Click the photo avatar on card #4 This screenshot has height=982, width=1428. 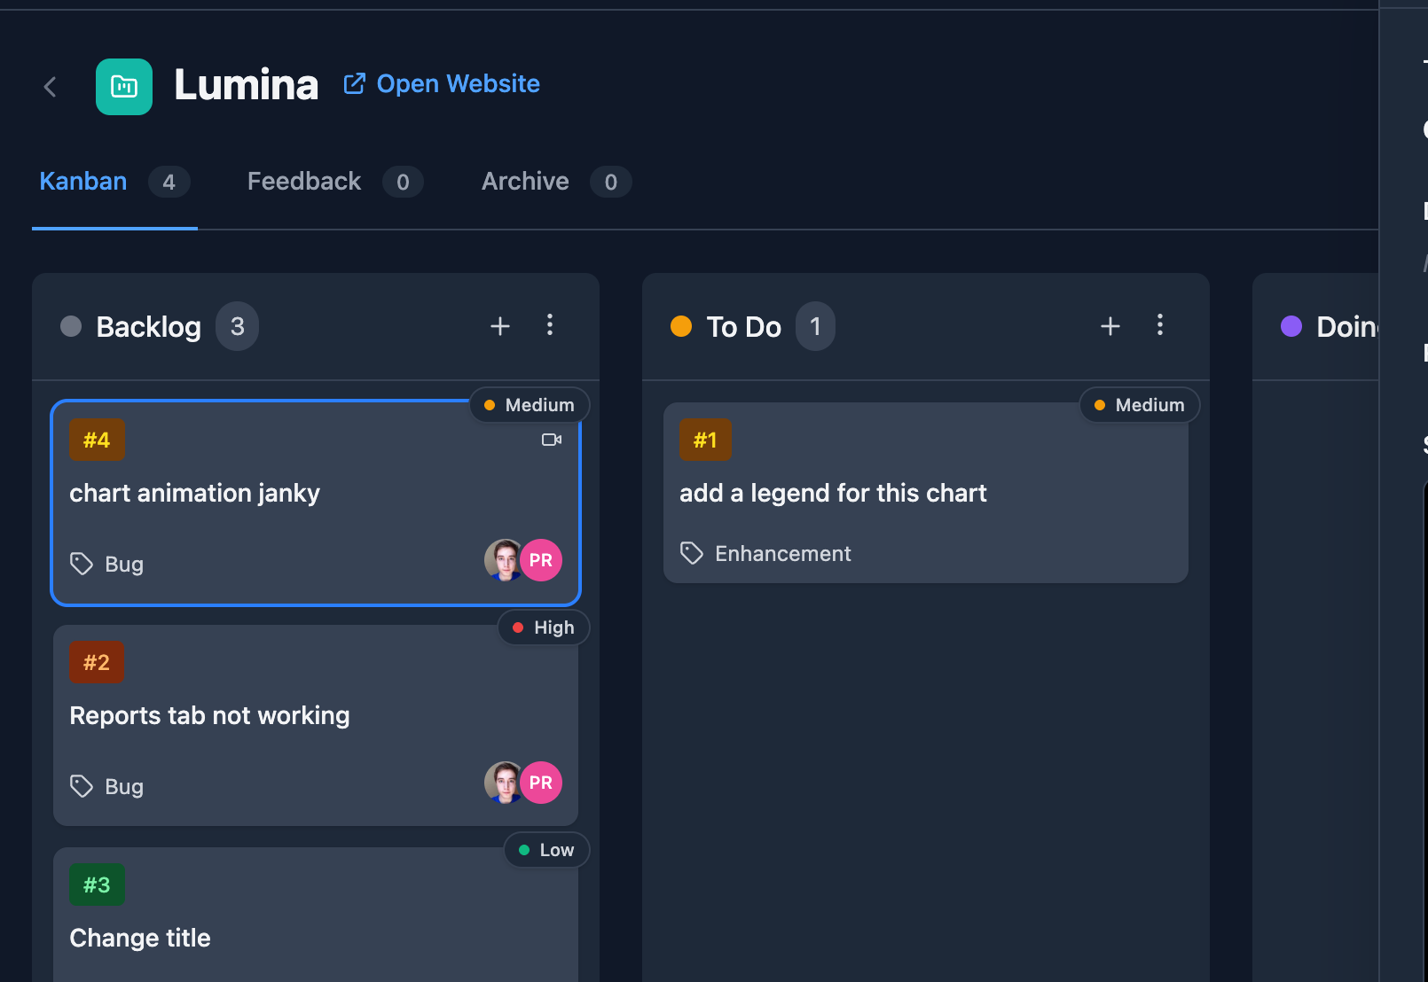pyautogui.click(x=503, y=560)
